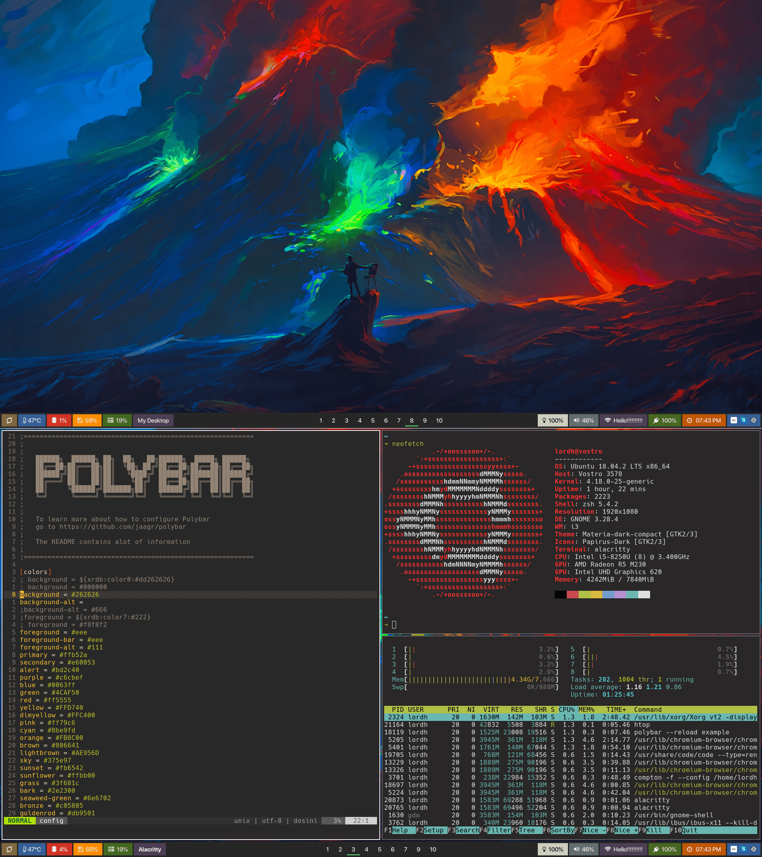Select the htop row for 'polybar --reload example'

(681, 732)
